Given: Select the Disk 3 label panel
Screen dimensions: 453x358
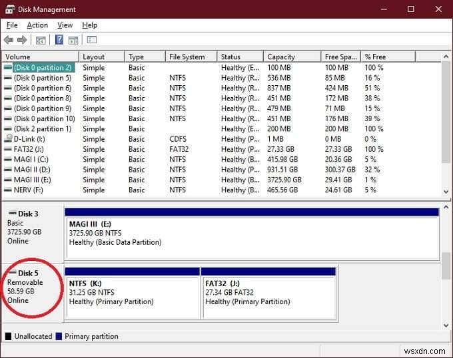Looking at the screenshot, I should tap(33, 233).
